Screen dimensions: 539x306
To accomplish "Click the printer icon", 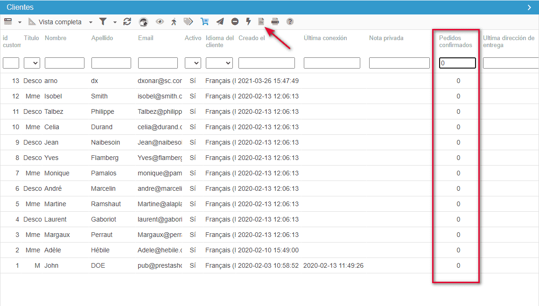I will tap(275, 21).
